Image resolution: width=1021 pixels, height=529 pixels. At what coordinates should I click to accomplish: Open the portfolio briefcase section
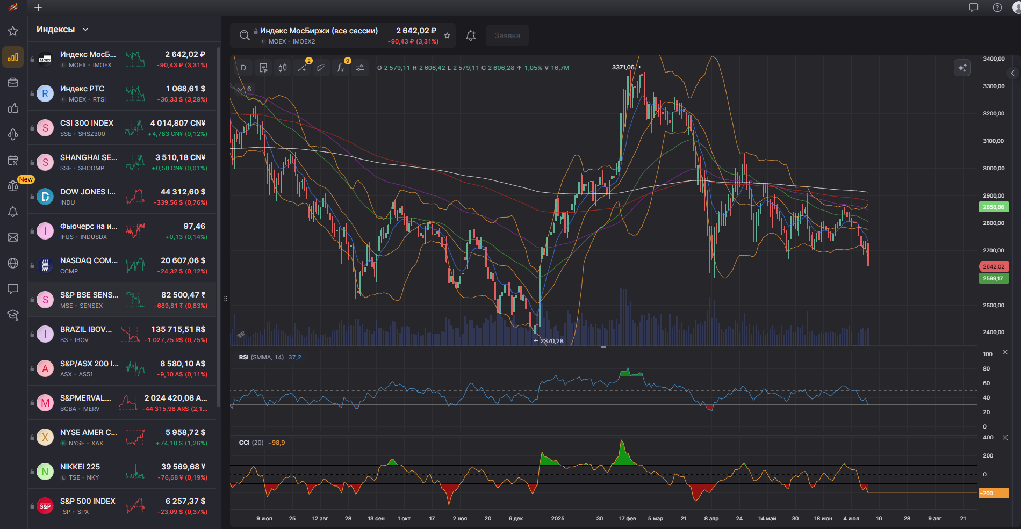click(13, 83)
